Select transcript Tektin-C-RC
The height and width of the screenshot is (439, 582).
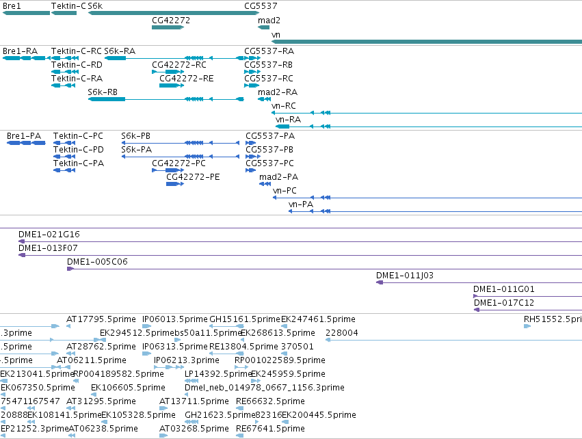point(76,51)
